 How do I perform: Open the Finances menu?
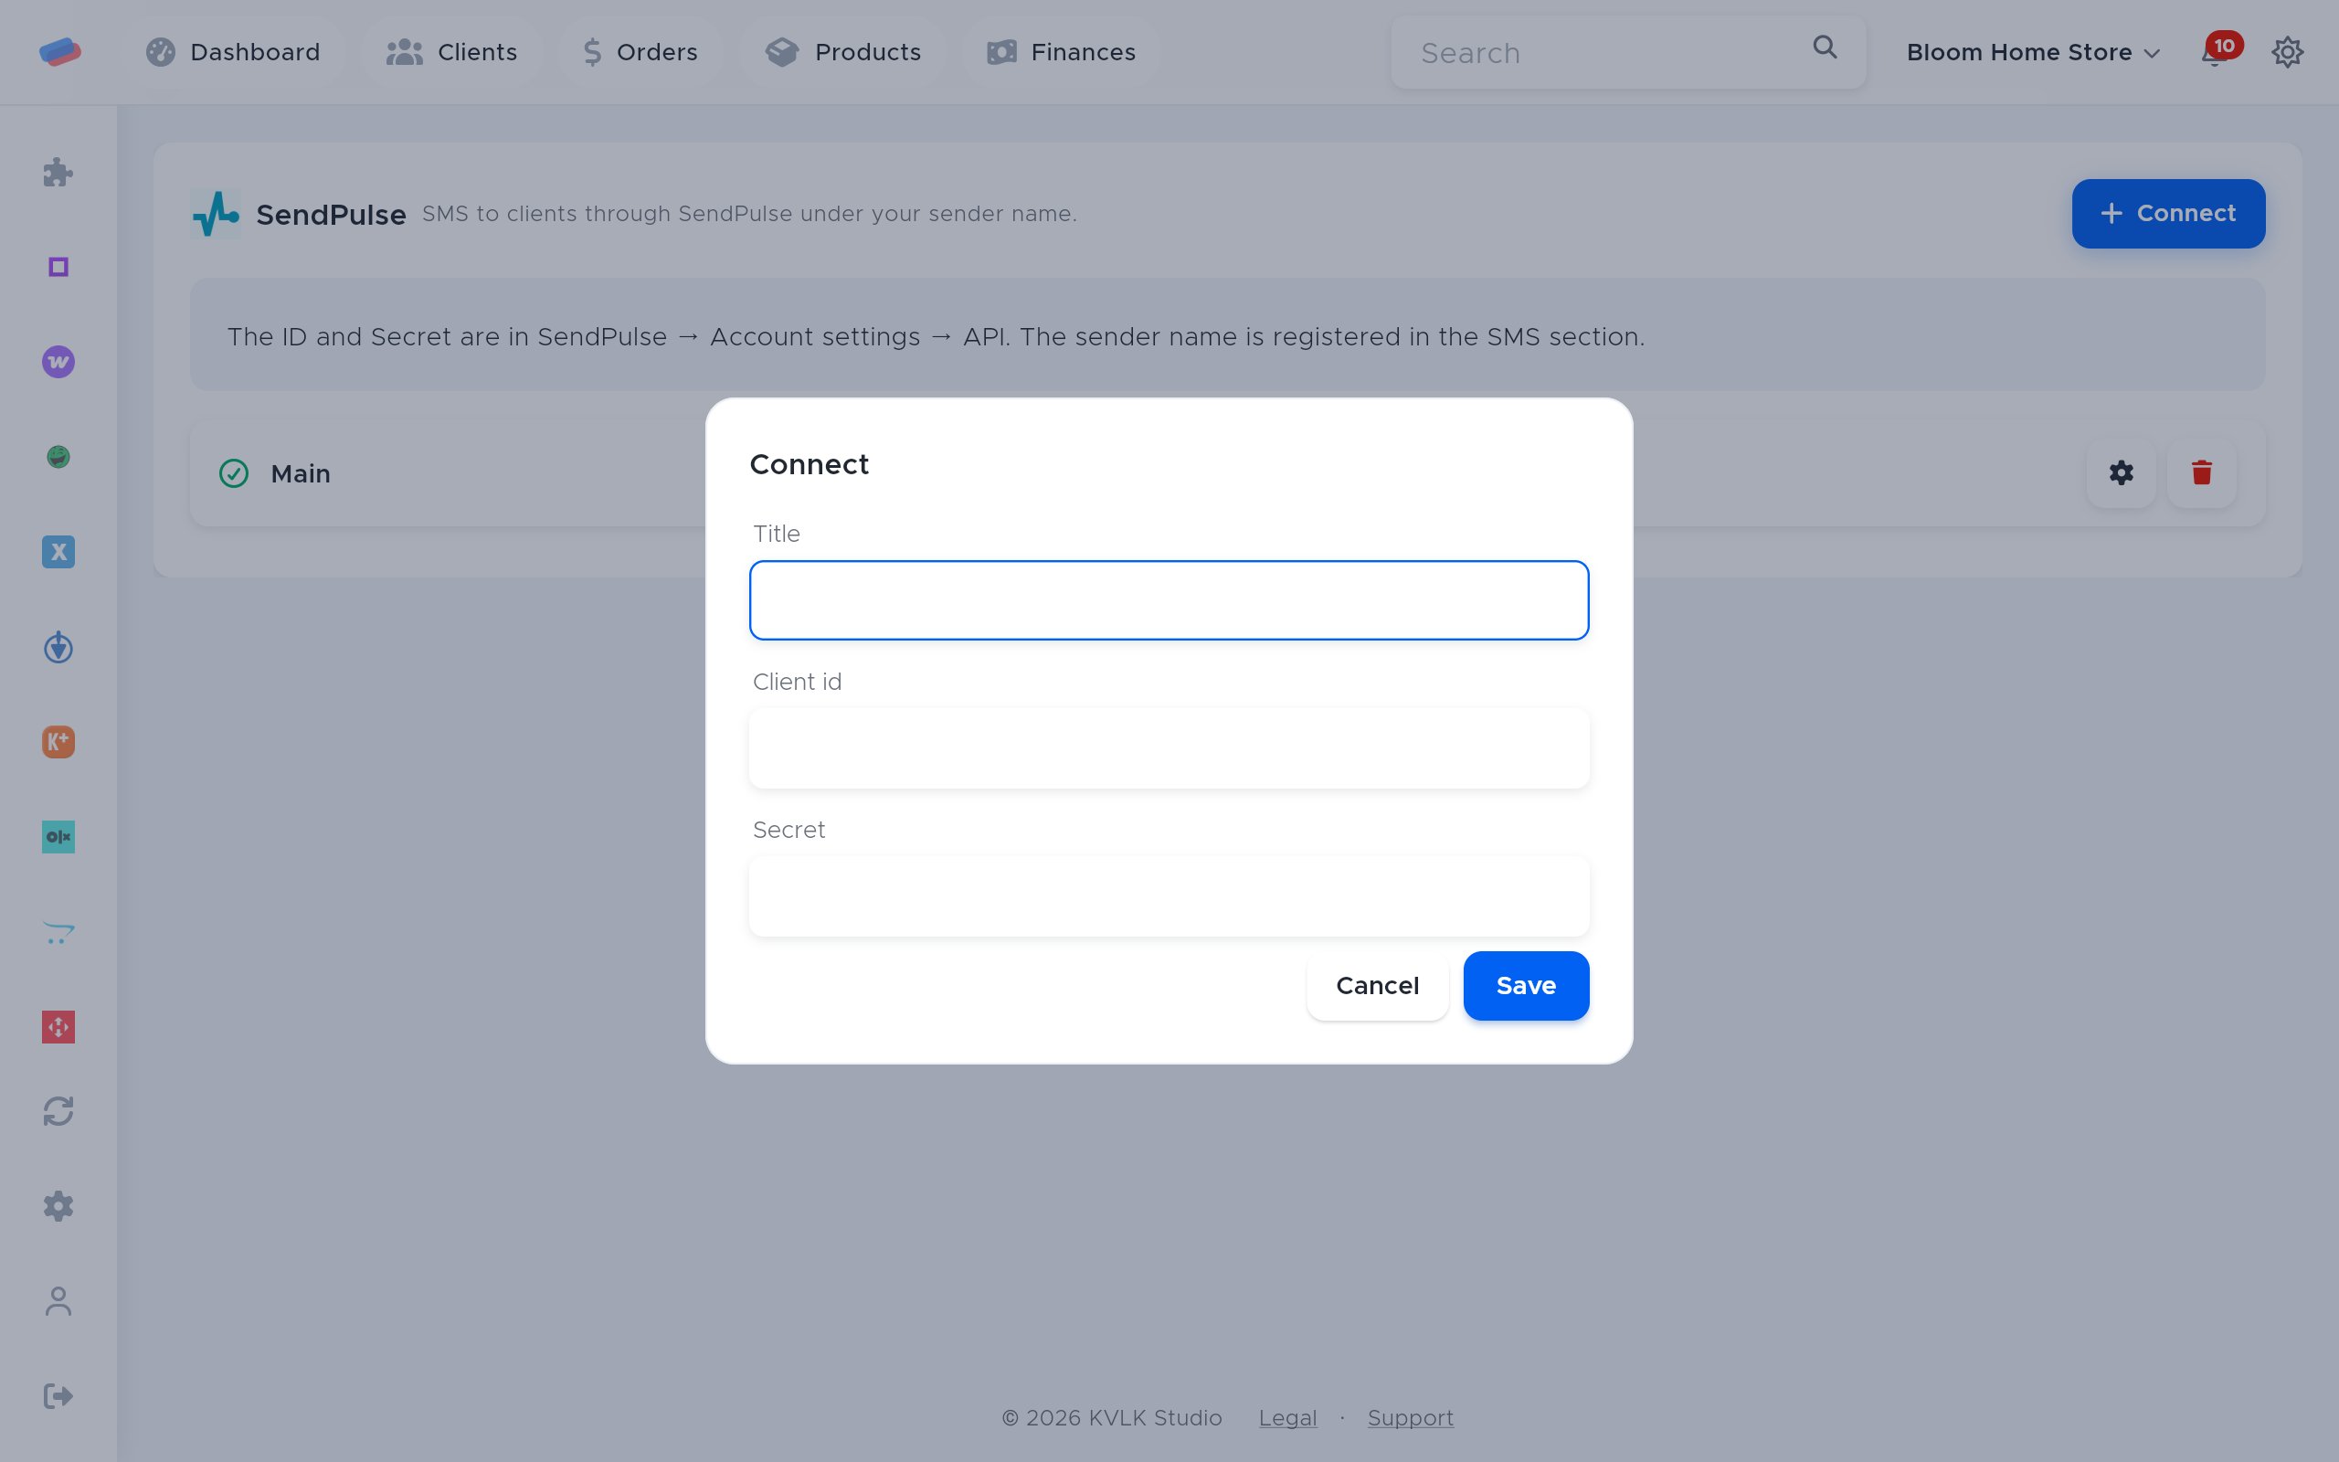1060,52
